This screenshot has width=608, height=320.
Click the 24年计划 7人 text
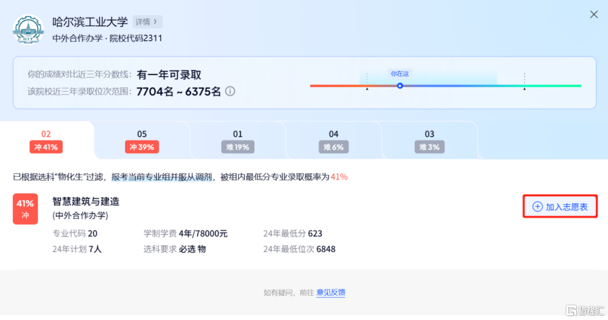point(77,249)
